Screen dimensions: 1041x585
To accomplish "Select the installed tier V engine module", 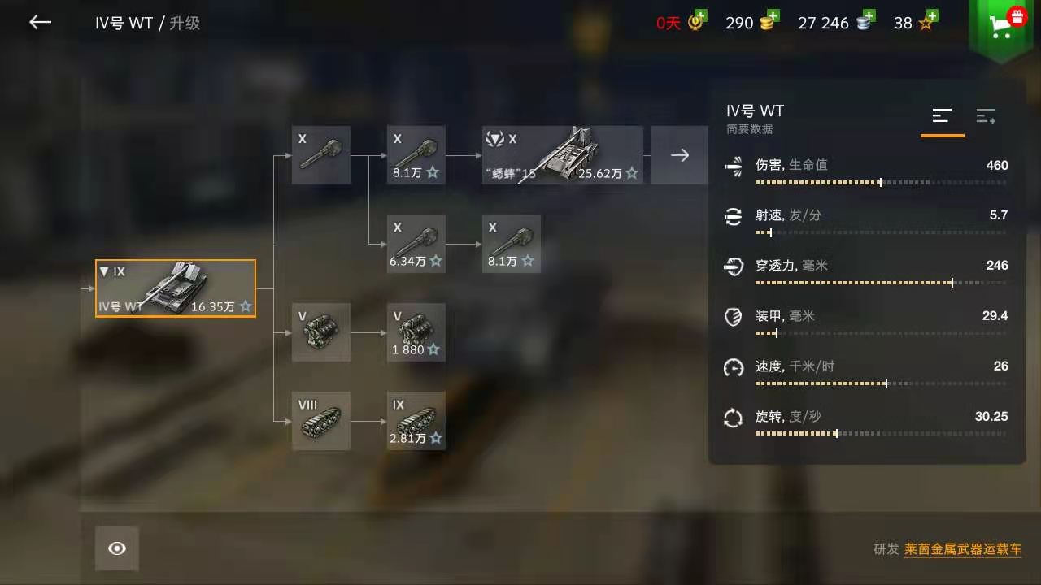I will point(321,332).
